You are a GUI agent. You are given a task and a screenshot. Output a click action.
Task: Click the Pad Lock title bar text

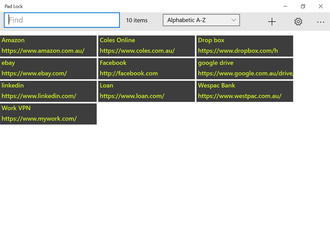pos(14,6)
